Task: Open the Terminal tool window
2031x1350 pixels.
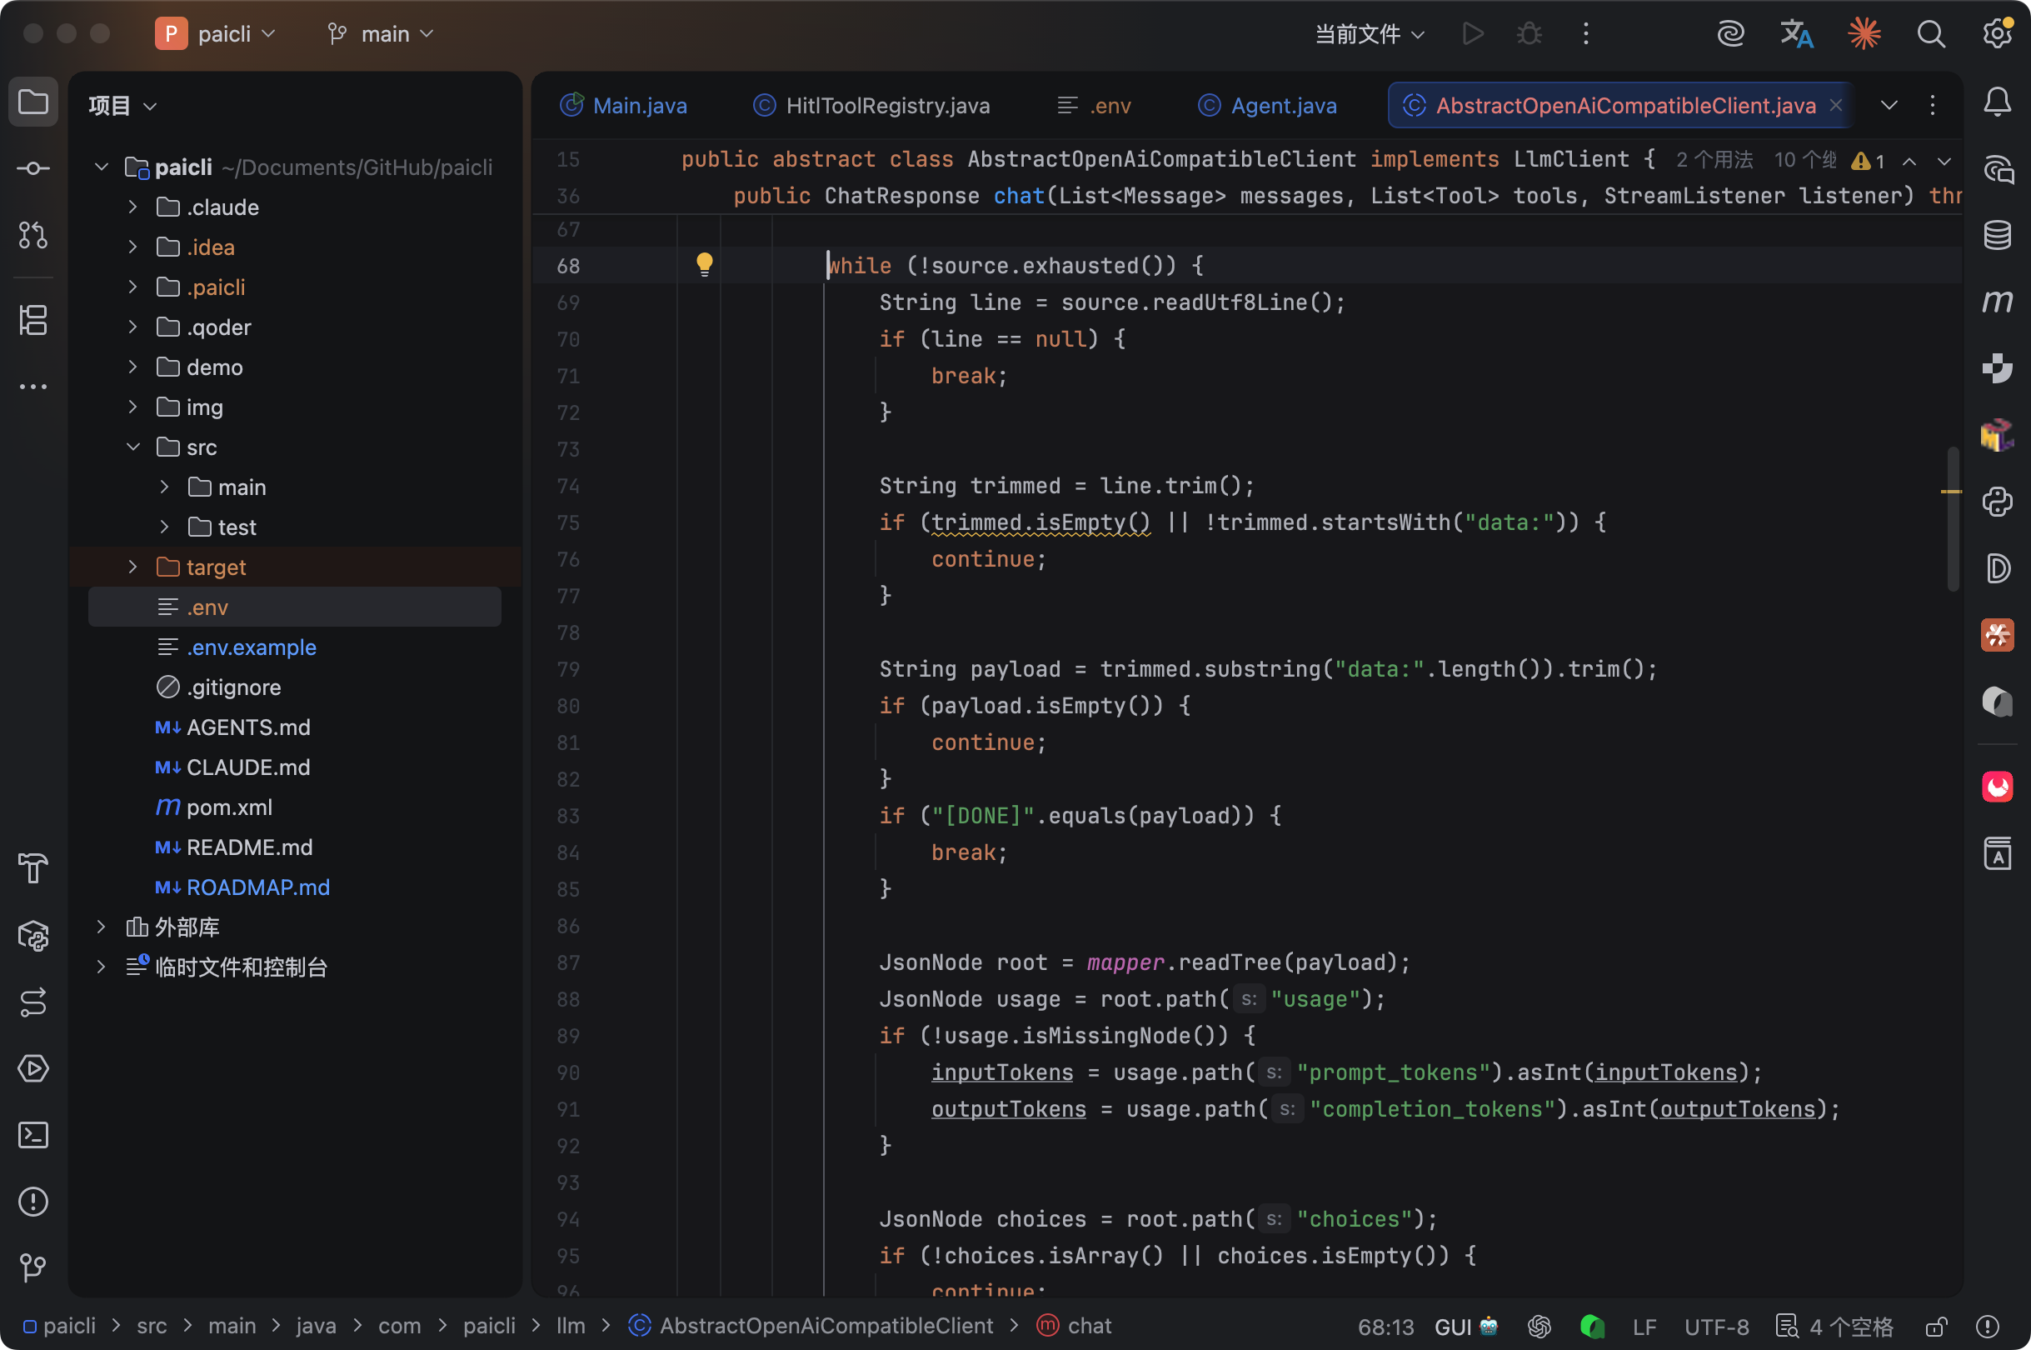Action: tap(32, 1135)
